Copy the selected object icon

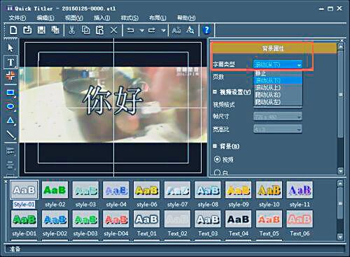(x=86, y=30)
